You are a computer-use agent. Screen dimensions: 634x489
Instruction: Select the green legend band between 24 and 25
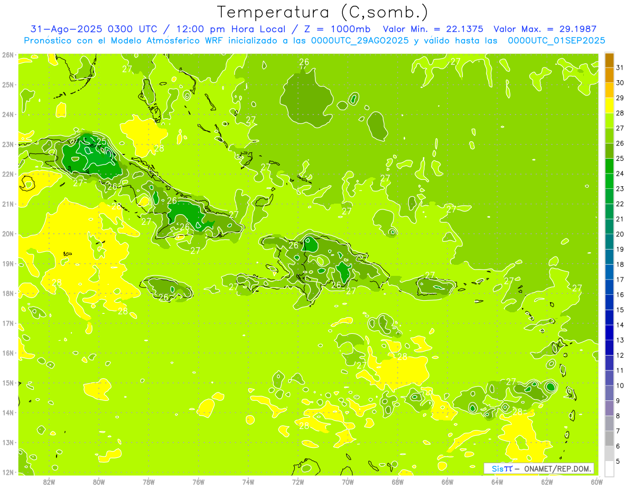pyautogui.click(x=609, y=166)
